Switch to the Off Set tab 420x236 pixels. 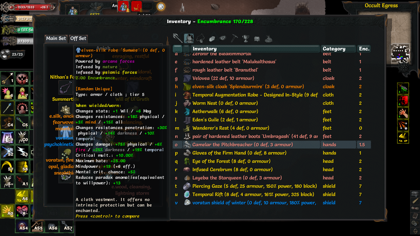coord(78,38)
